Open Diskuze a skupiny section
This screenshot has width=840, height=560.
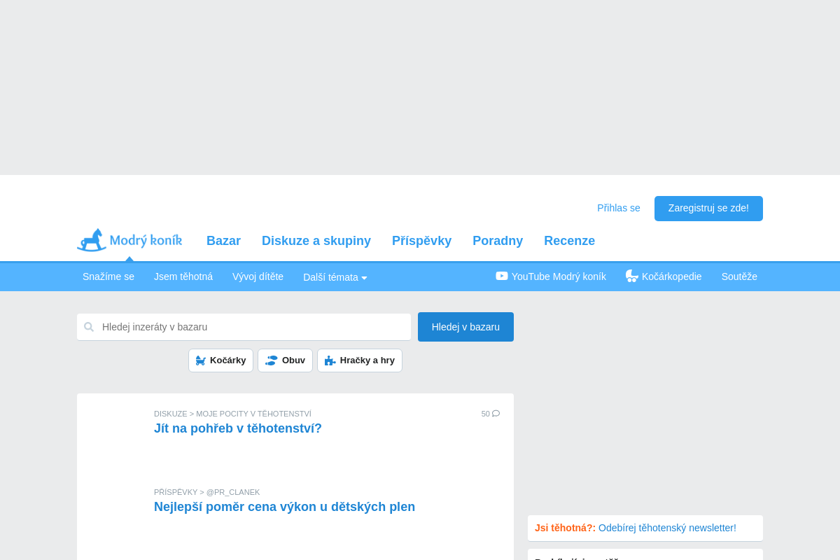coord(316,241)
